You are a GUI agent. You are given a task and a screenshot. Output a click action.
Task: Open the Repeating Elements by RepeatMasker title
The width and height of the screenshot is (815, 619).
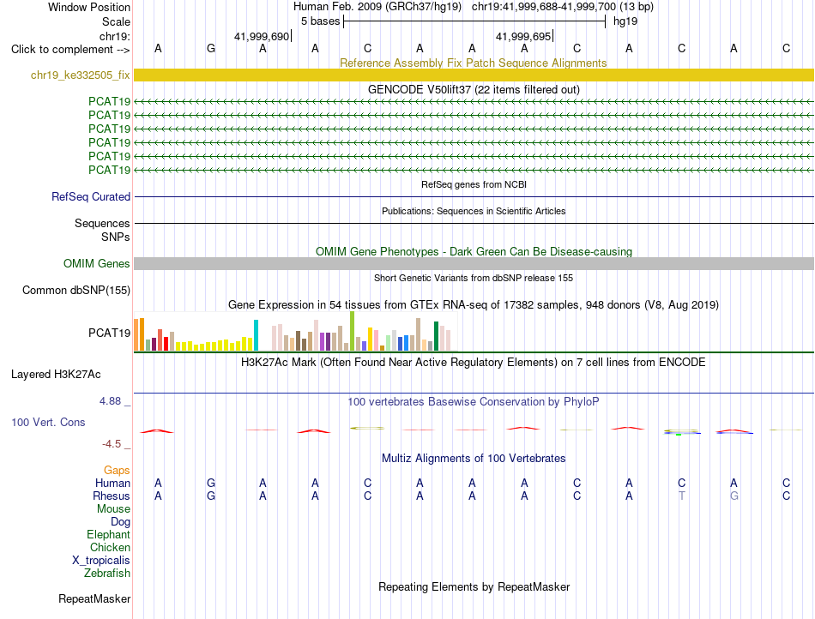click(474, 586)
